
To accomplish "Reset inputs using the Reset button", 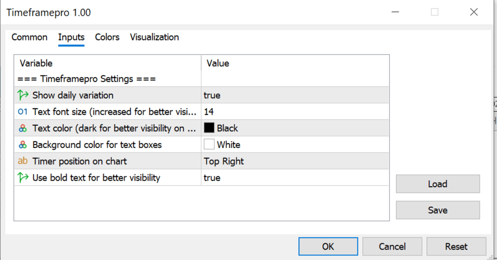I will (456, 247).
